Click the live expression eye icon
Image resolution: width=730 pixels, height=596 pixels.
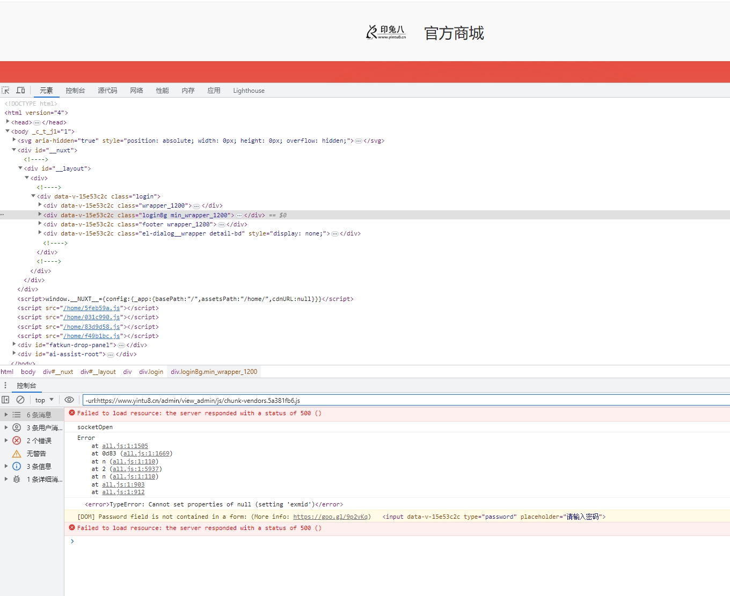pyautogui.click(x=69, y=400)
